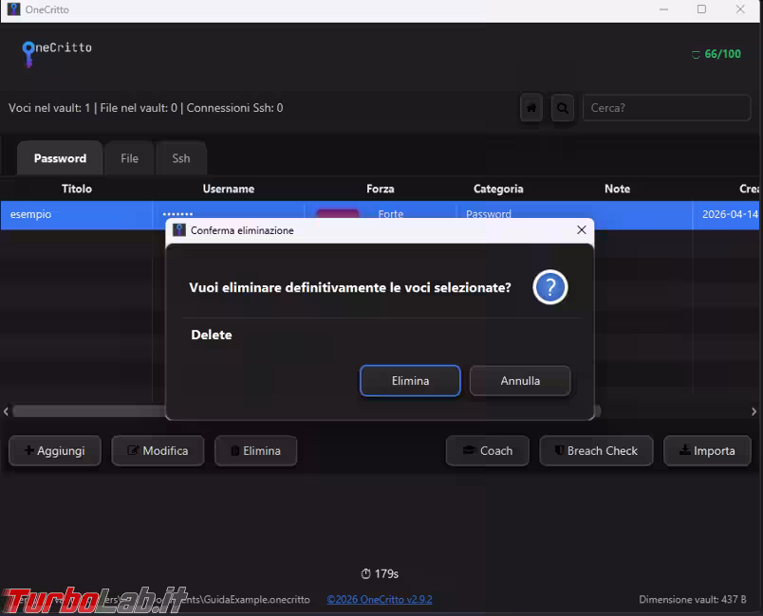Confirm deletion with the Elimina button
The height and width of the screenshot is (616, 763).
410,380
